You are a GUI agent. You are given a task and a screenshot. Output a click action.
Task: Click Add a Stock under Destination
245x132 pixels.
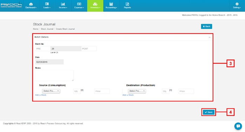pyautogui.click(x=128, y=95)
